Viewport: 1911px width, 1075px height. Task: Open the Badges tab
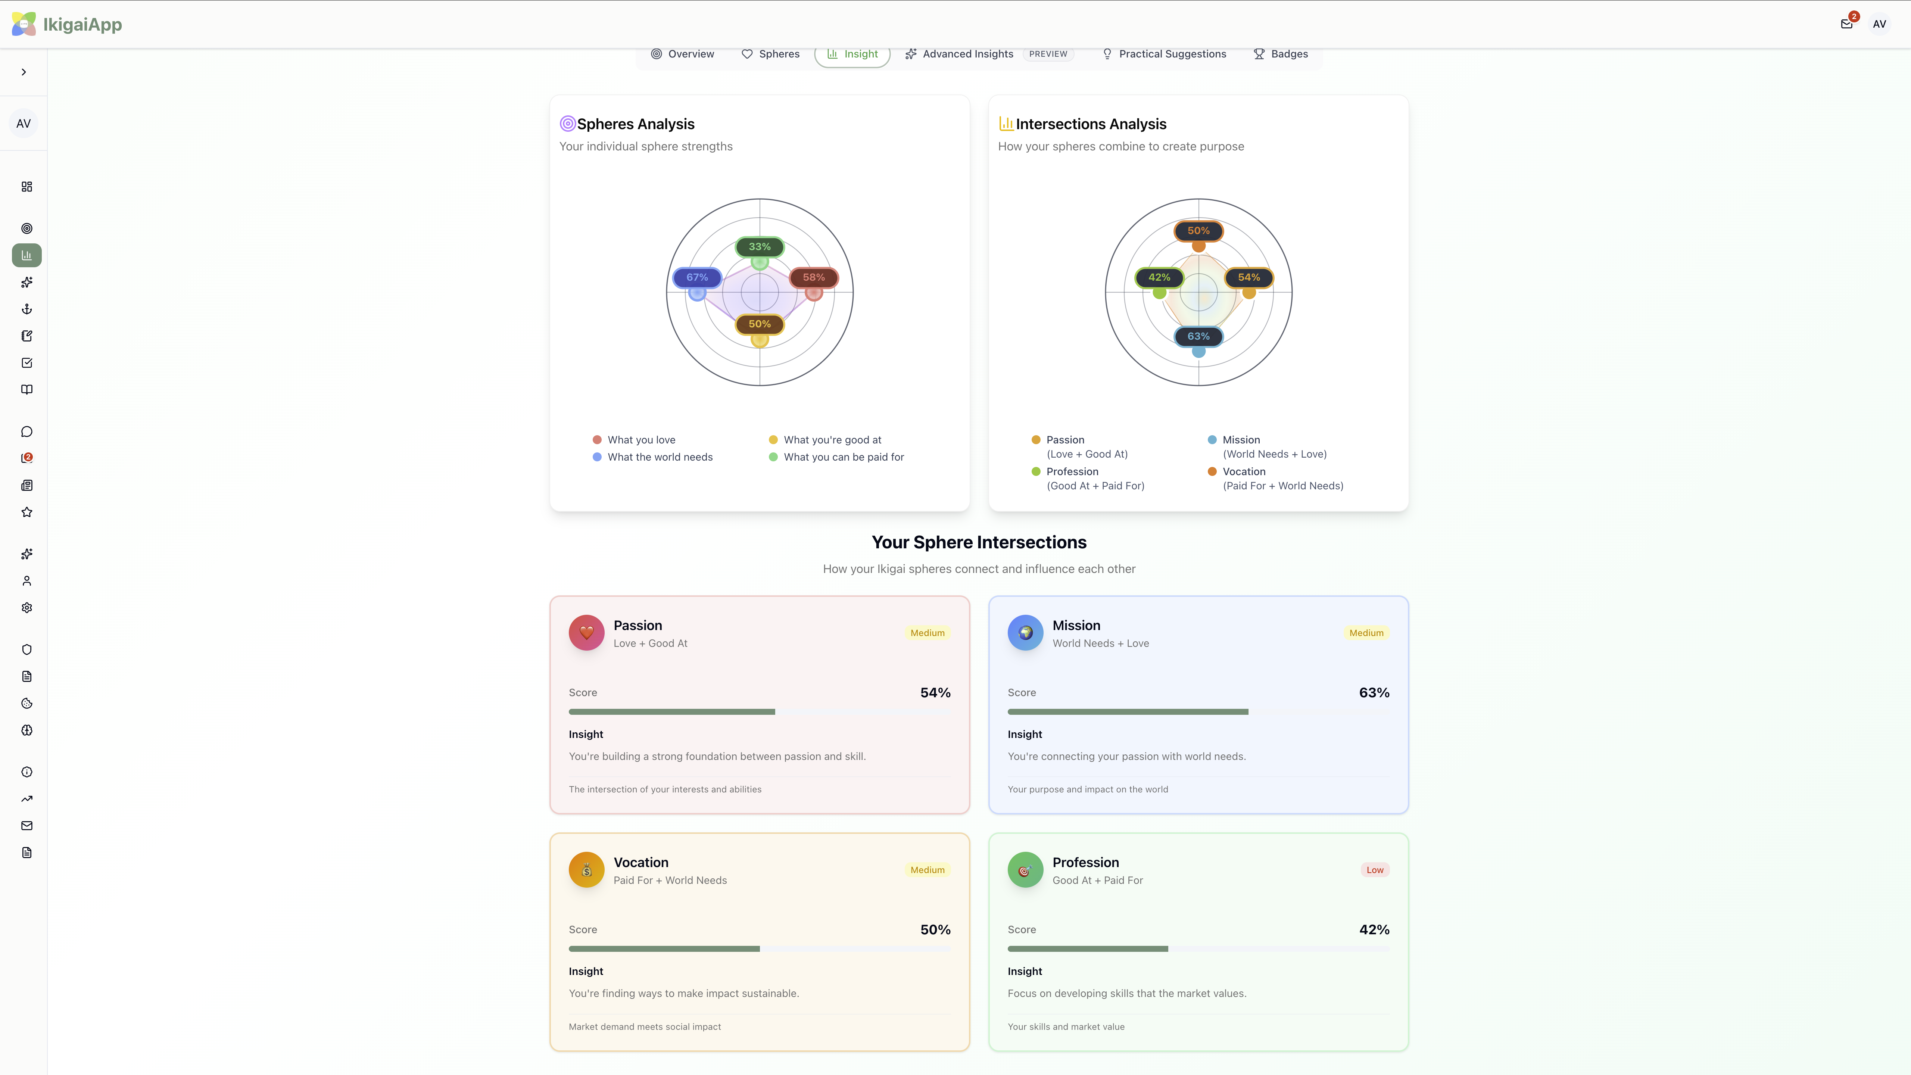(x=1281, y=54)
